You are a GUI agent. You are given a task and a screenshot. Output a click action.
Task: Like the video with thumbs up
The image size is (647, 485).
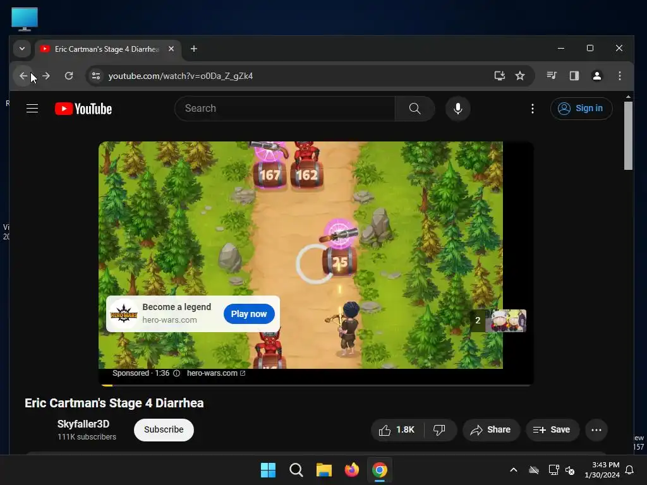[397, 430]
